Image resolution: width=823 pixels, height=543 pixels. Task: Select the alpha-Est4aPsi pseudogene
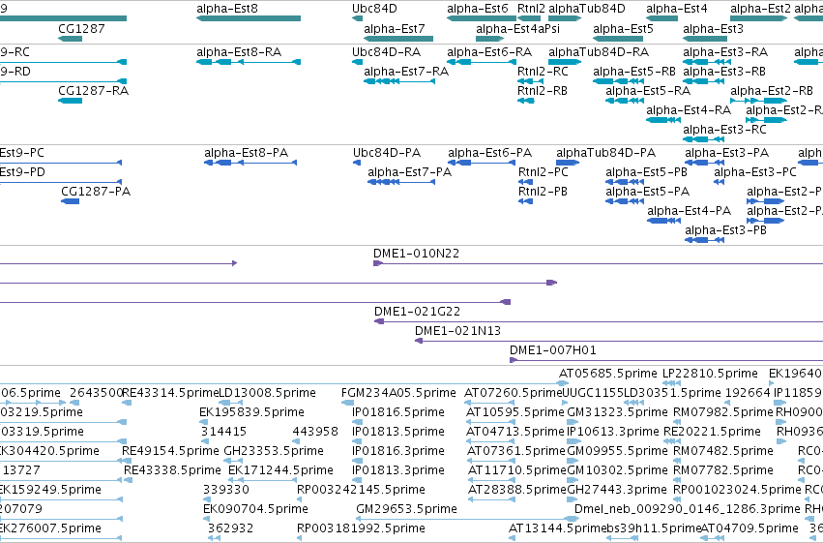(489, 39)
